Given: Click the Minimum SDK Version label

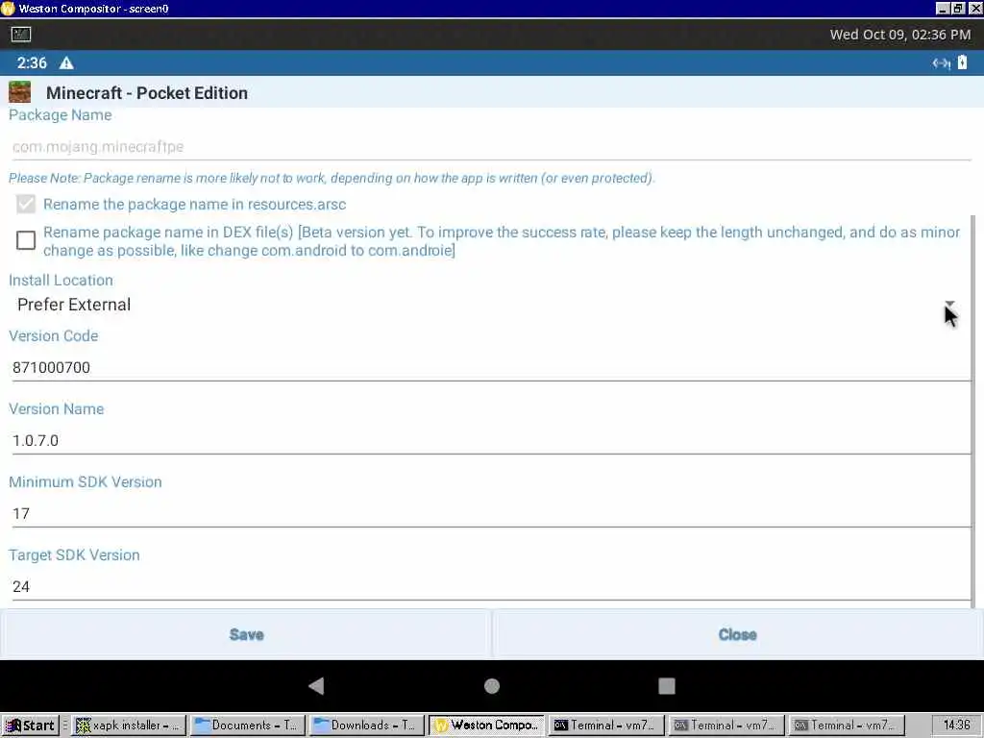Looking at the screenshot, I should click(86, 482).
